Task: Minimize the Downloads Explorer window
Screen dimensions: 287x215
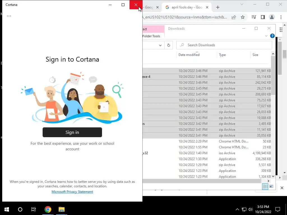Action: pyautogui.click(x=244, y=28)
